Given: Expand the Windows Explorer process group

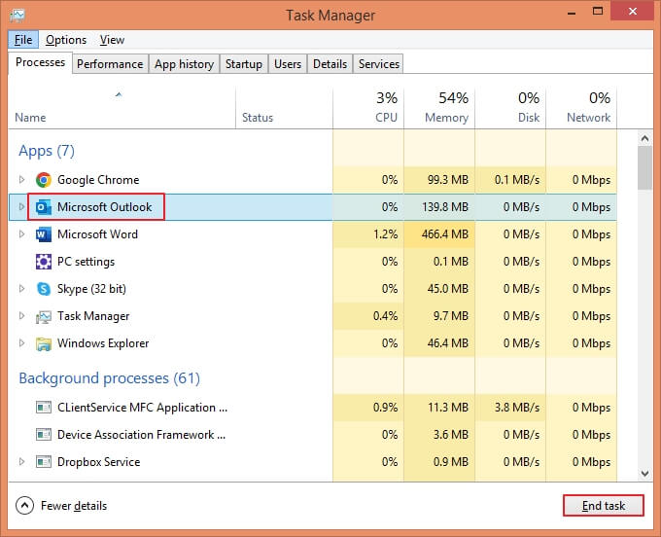Looking at the screenshot, I should (x=21, y=343).
